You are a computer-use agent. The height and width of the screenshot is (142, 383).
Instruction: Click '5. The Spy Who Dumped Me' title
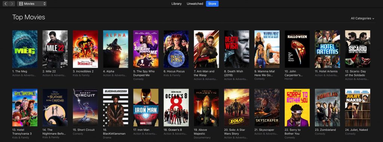click(x=144, y=73)
